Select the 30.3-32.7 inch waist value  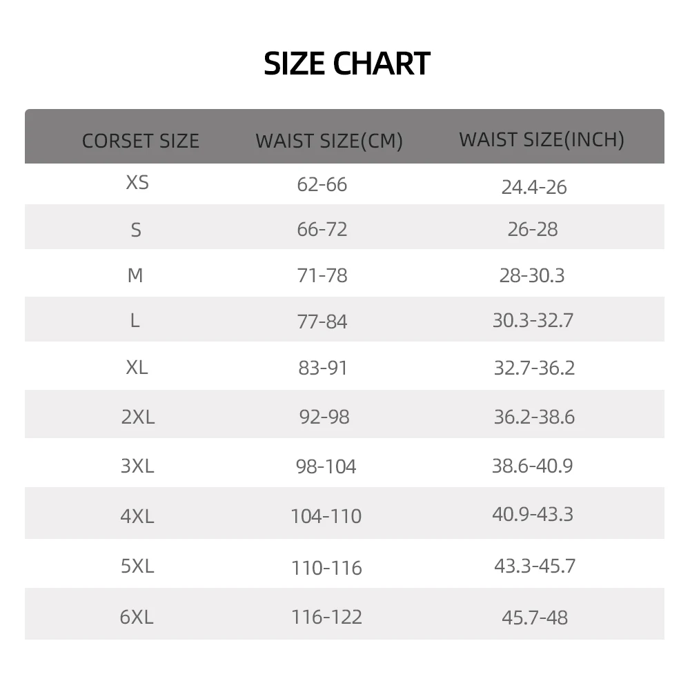[x=533, y=320]
